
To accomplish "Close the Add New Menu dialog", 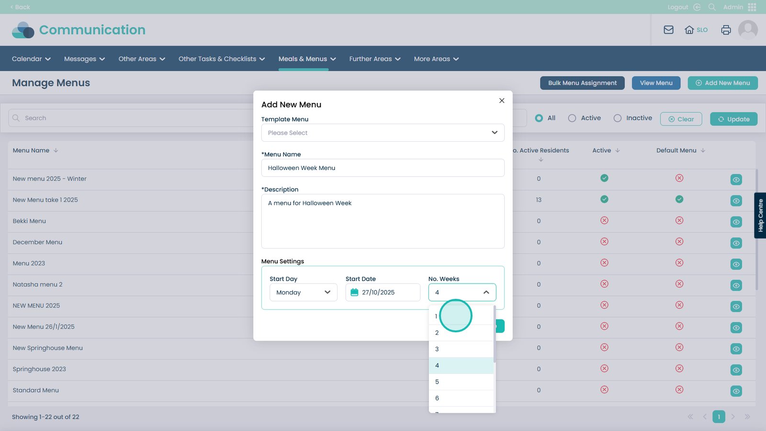I will (502, 101).
